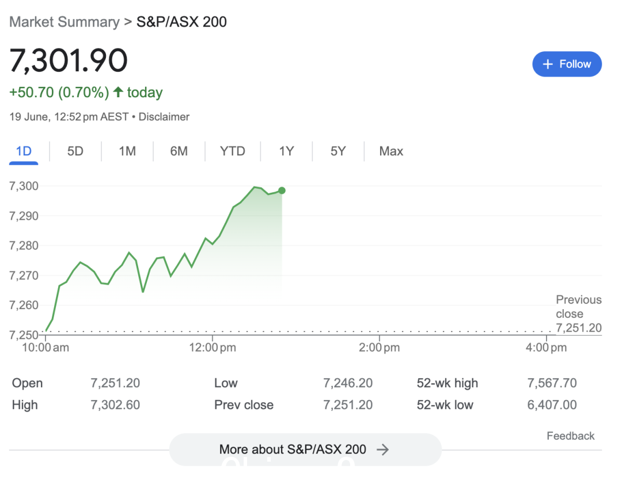Switch to the 1Y chart tab
The width and height of the screenshot is (622, 491).
(x=286, y=151)
